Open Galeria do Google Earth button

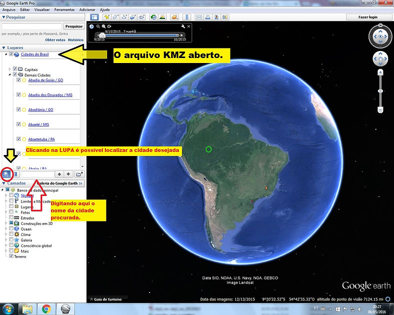click(x=60, y=183)
